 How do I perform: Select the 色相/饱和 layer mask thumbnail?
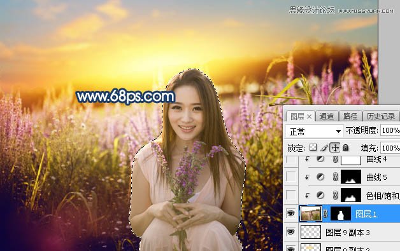(351, 195)
